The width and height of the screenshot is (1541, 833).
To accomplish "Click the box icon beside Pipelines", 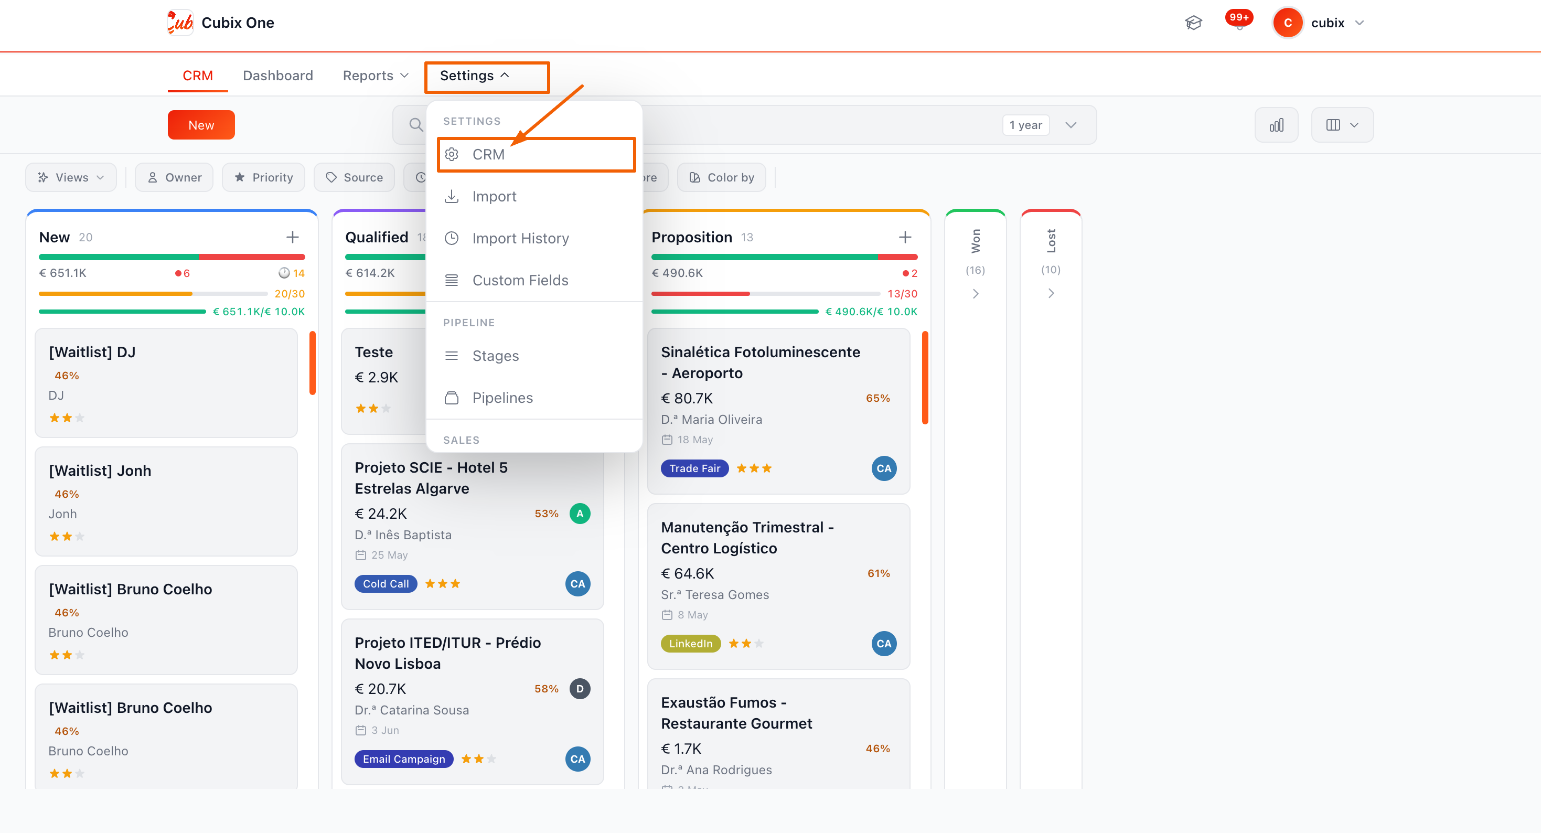I will 452,397.
